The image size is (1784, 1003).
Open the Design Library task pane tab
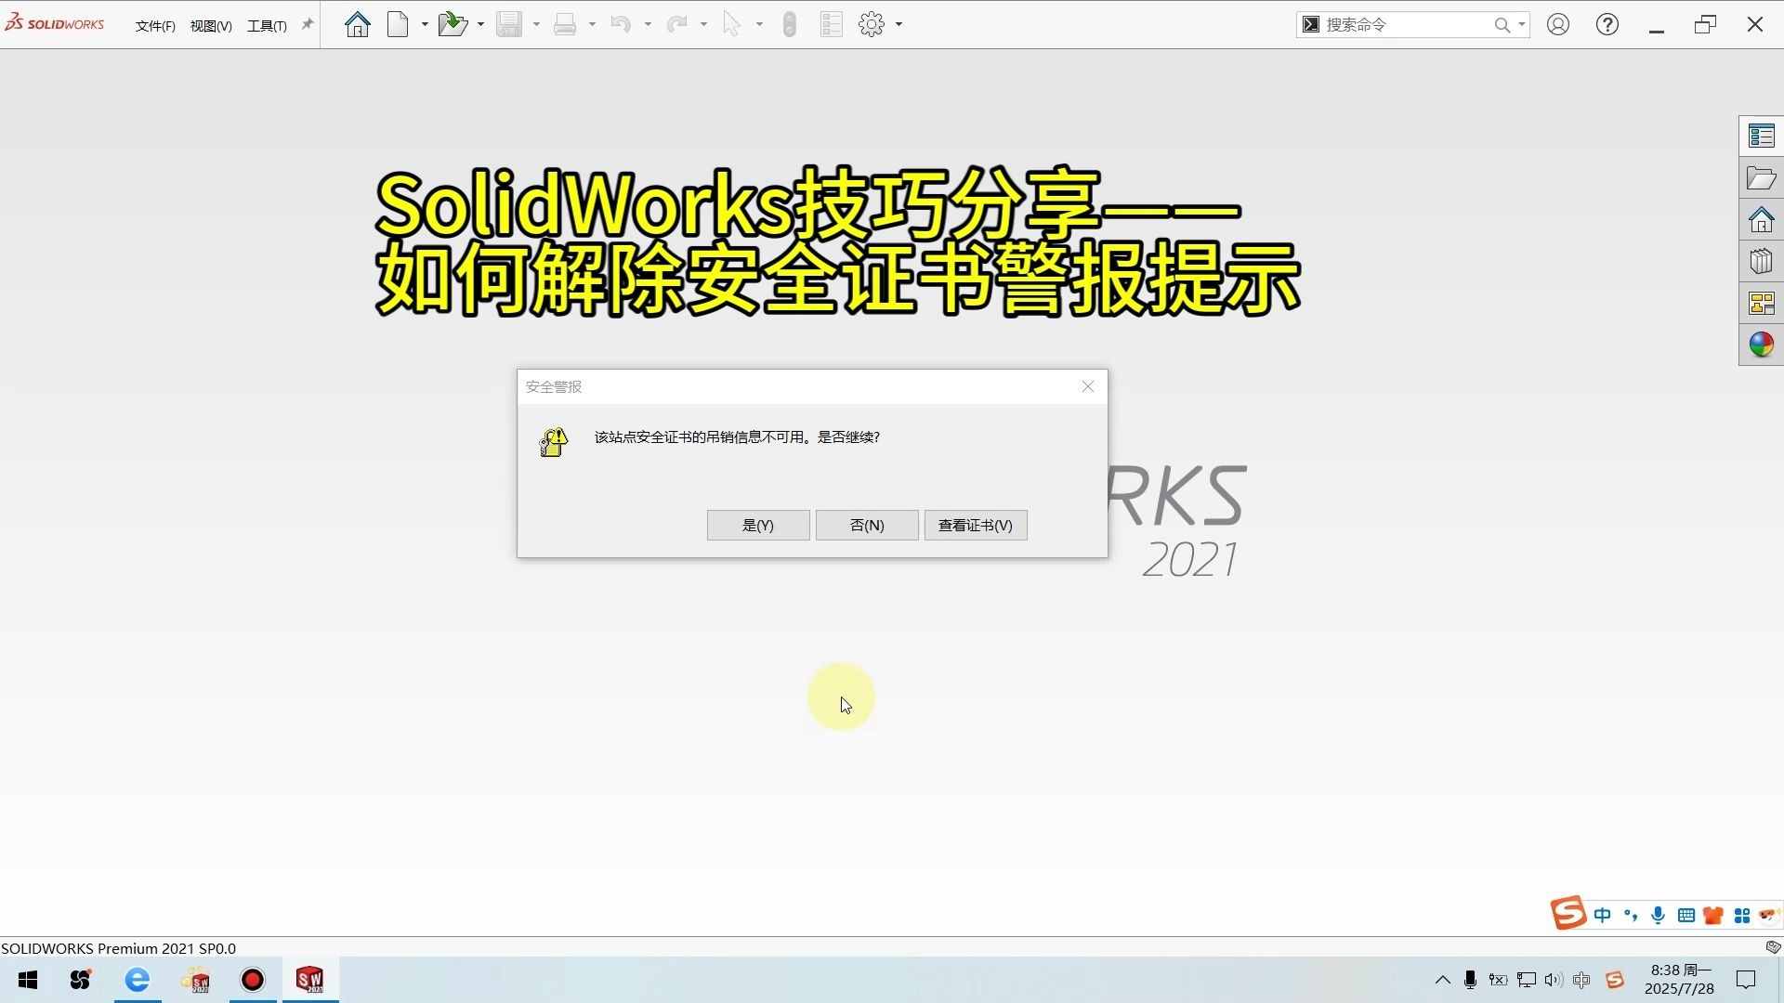pos(1761,262)
